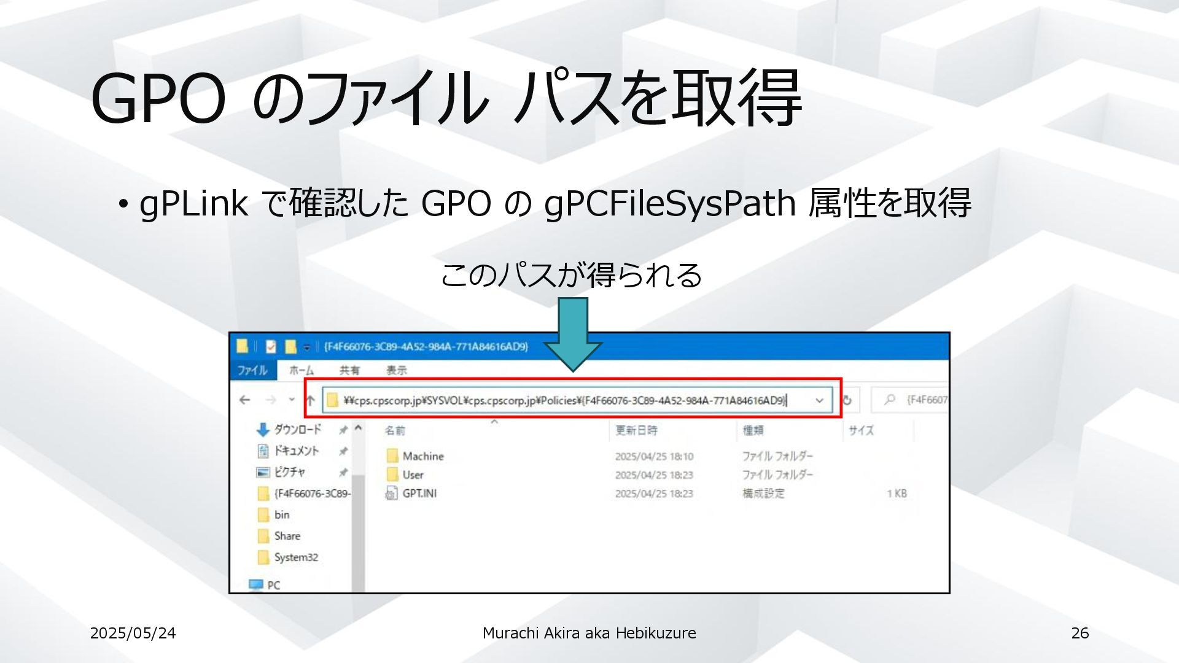Image resolution: width=1179 pixels, height=663 pixels.
Task: Expand the address bar history dropdown
Action: click(x=819, y=401)
